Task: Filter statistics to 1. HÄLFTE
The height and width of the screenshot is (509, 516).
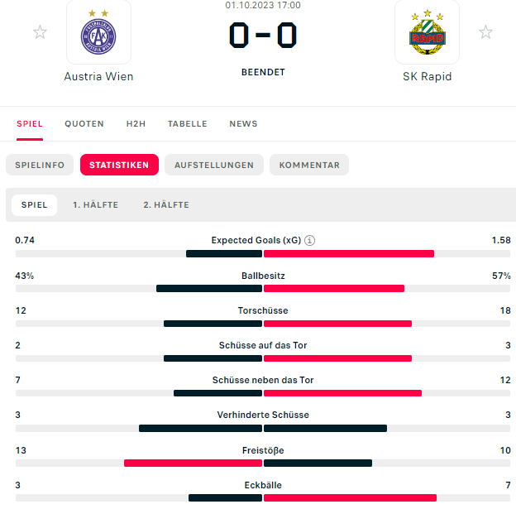Action: pos(95,205)
